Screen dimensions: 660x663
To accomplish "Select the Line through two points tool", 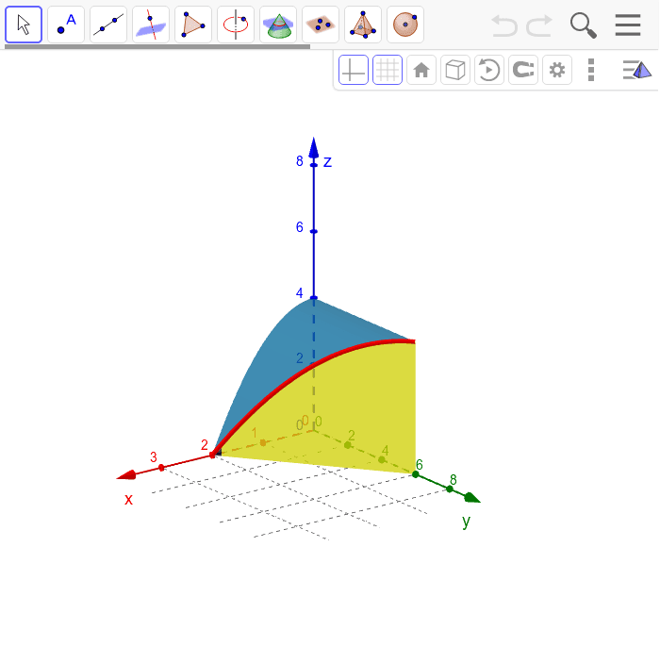I will coord(108,25).
